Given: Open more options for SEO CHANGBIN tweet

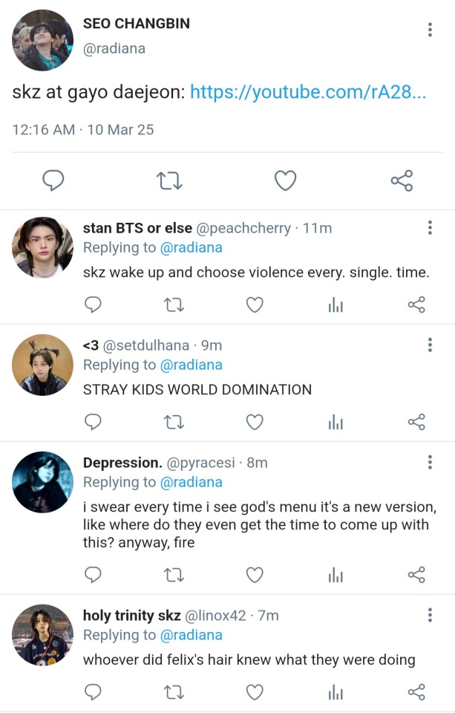Looking at the screenshot, I should coord(430,30).
